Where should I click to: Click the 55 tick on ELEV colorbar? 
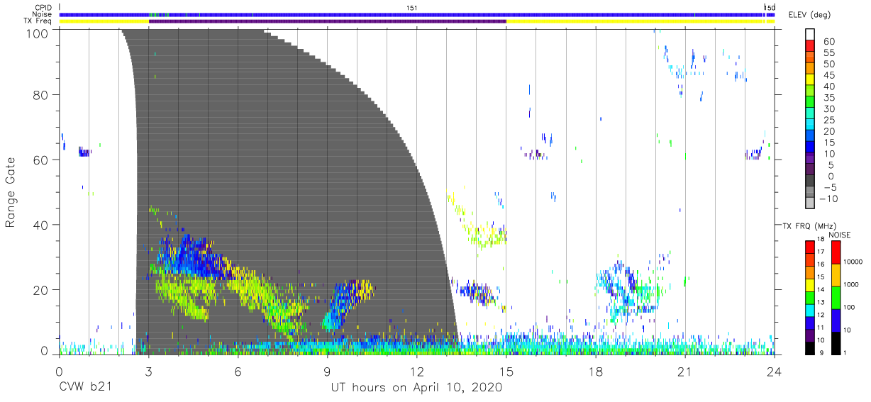coord(828,53)
